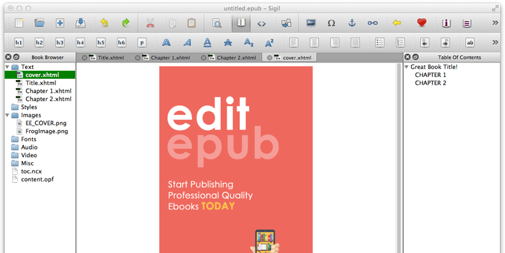
Task: Toggle italic formatting
Action: pos(187,42)
